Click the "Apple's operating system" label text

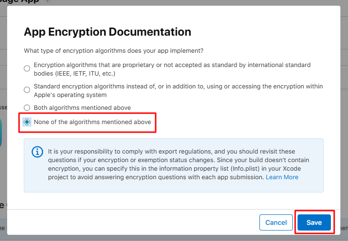(70, 95)
